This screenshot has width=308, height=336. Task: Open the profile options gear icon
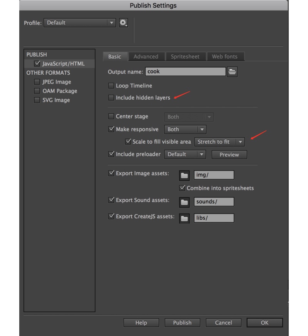[123, 23]
